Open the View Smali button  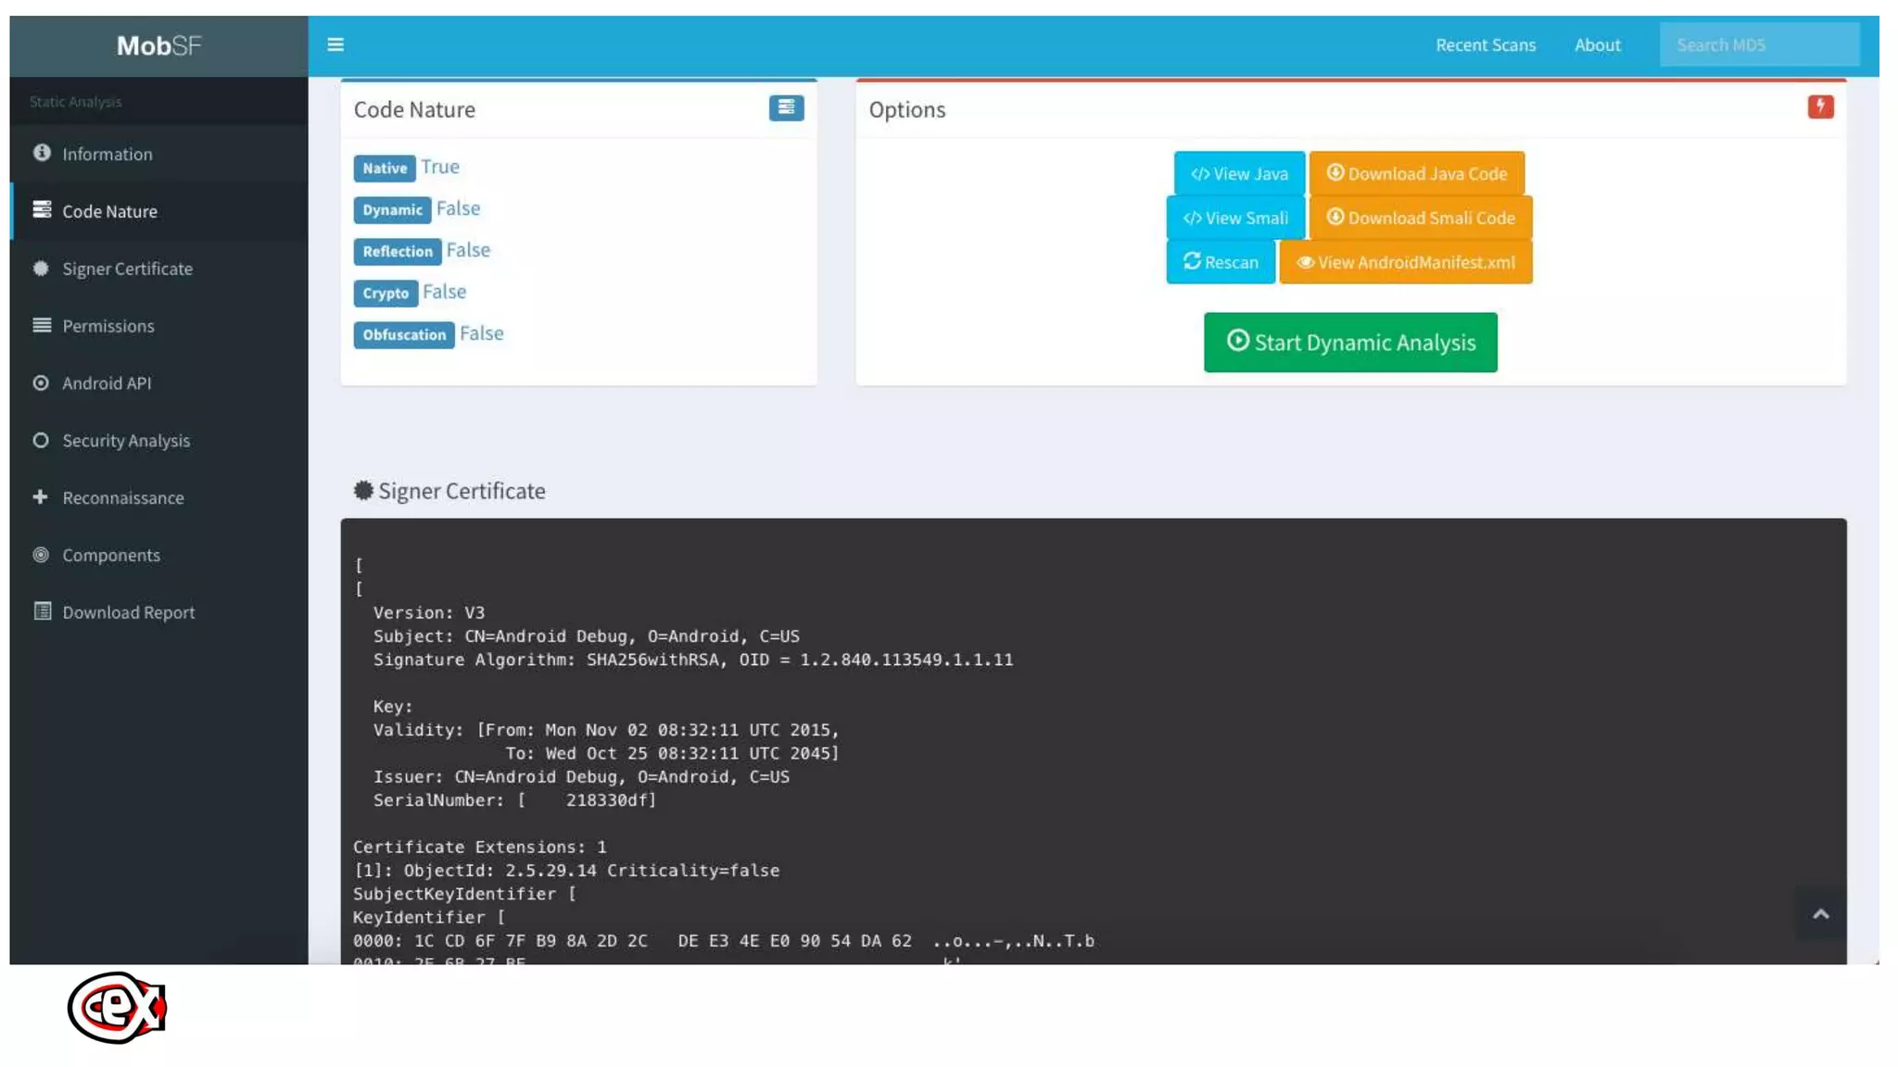1235,218
